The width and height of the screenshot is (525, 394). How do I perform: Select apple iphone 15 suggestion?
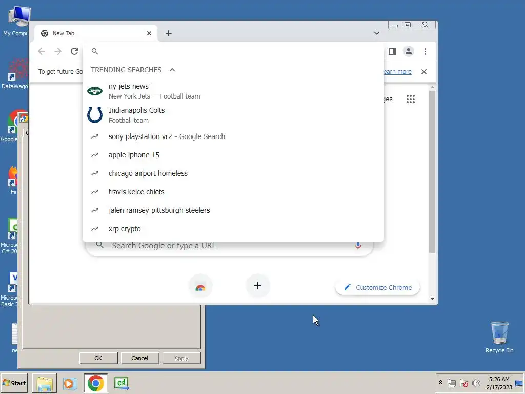pos(233,155)
